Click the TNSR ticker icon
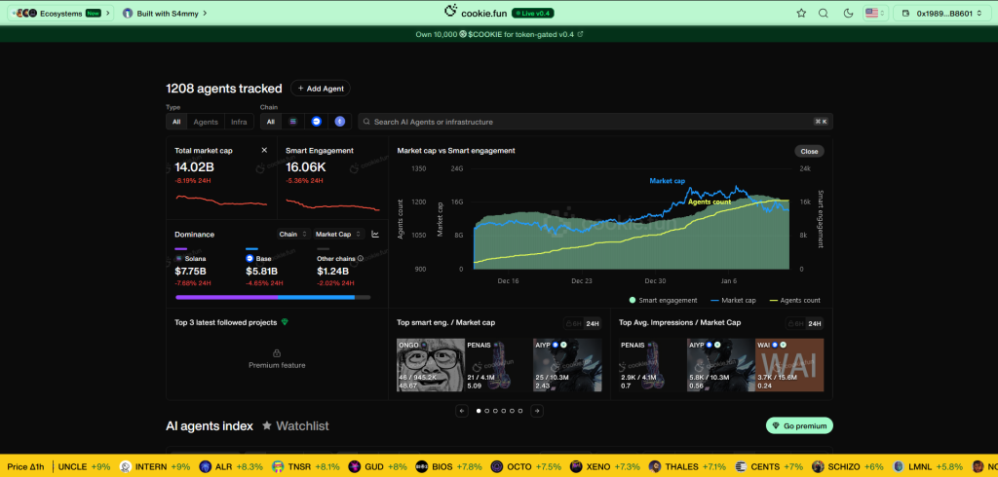Image resolution: width=998 pixels, height=477 pixels. point(278,467)
